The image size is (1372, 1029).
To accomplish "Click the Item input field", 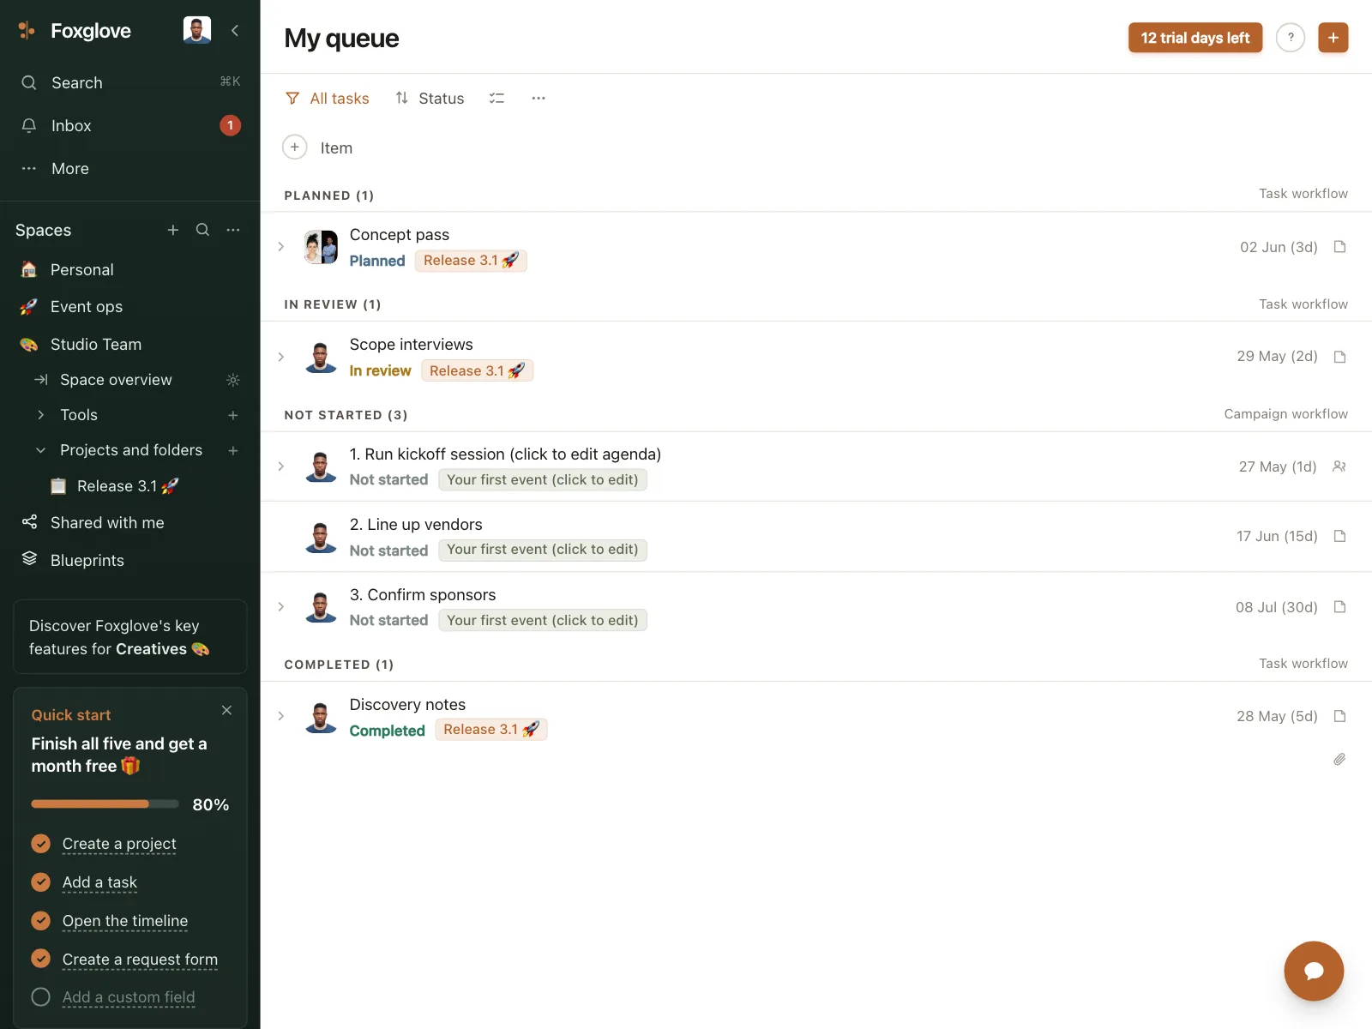I will tap(336, 148).
